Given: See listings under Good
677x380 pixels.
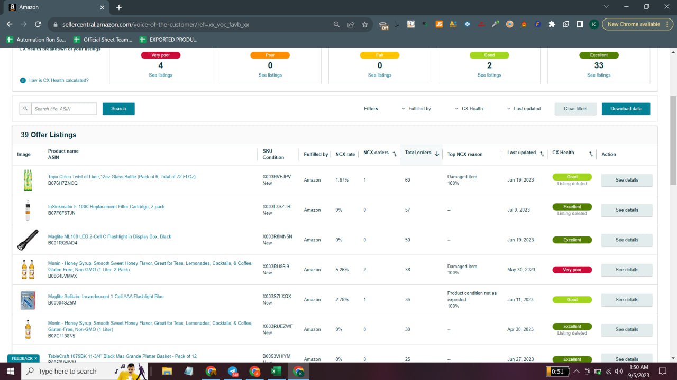Looking at the screenshot, I should (489, 75).
